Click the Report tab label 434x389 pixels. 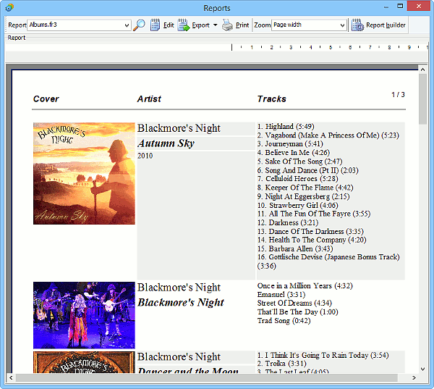(x=17, y=38)
